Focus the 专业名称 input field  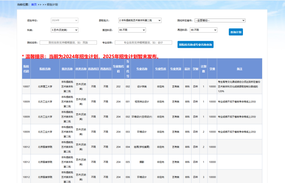143,43
